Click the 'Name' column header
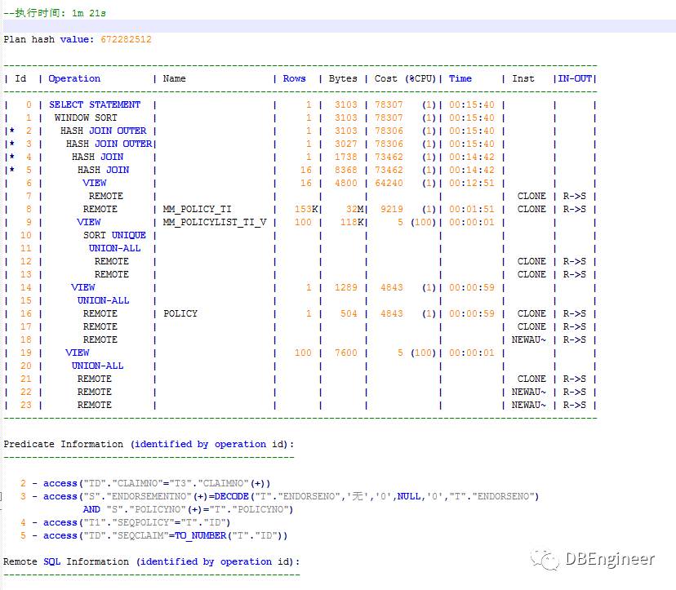This screenshot has height=590, width=676. (x=174, y=78)
